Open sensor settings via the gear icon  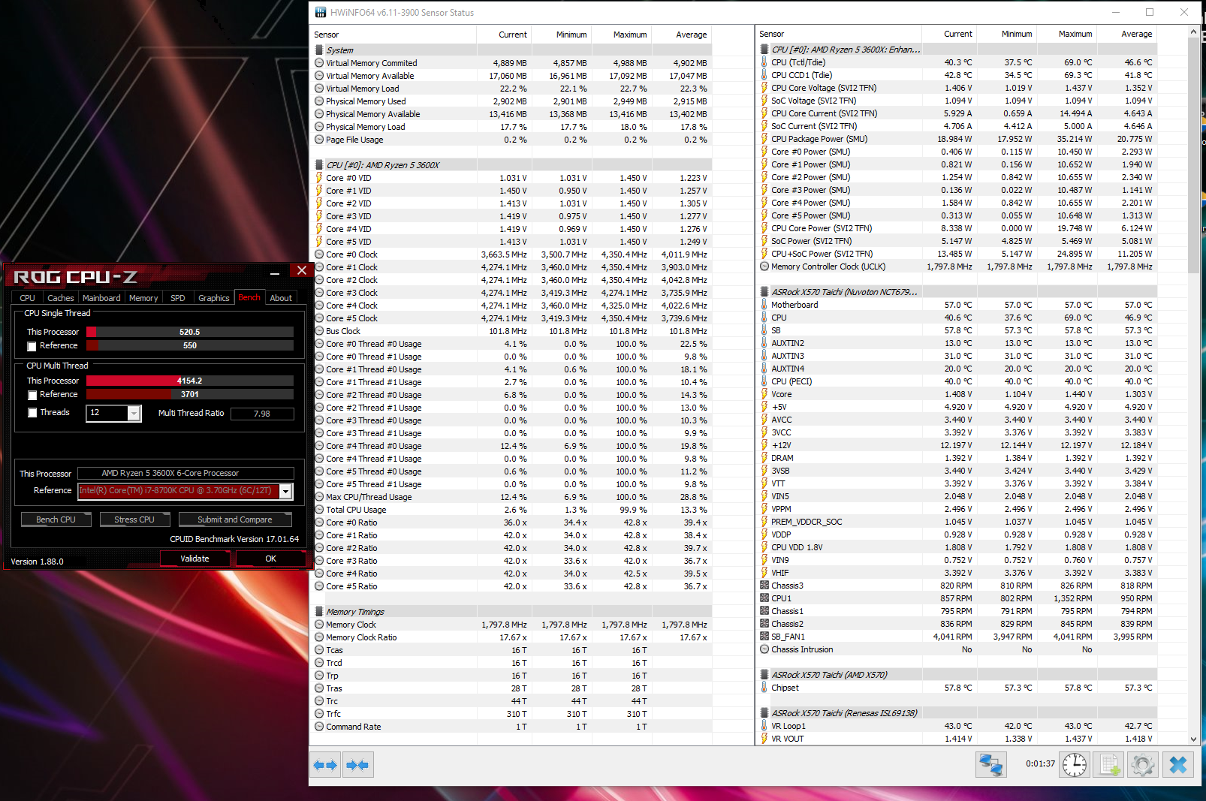[x=1143, y=765]
